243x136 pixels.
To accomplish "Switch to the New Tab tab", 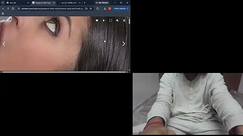I will [x=18, y=3].
